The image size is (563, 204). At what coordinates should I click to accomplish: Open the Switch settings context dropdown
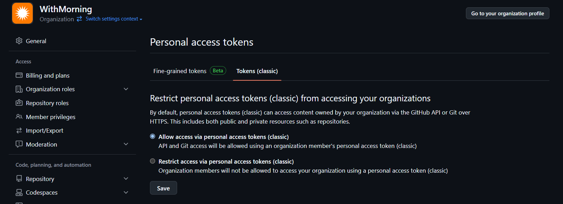(x=114, y=19)
